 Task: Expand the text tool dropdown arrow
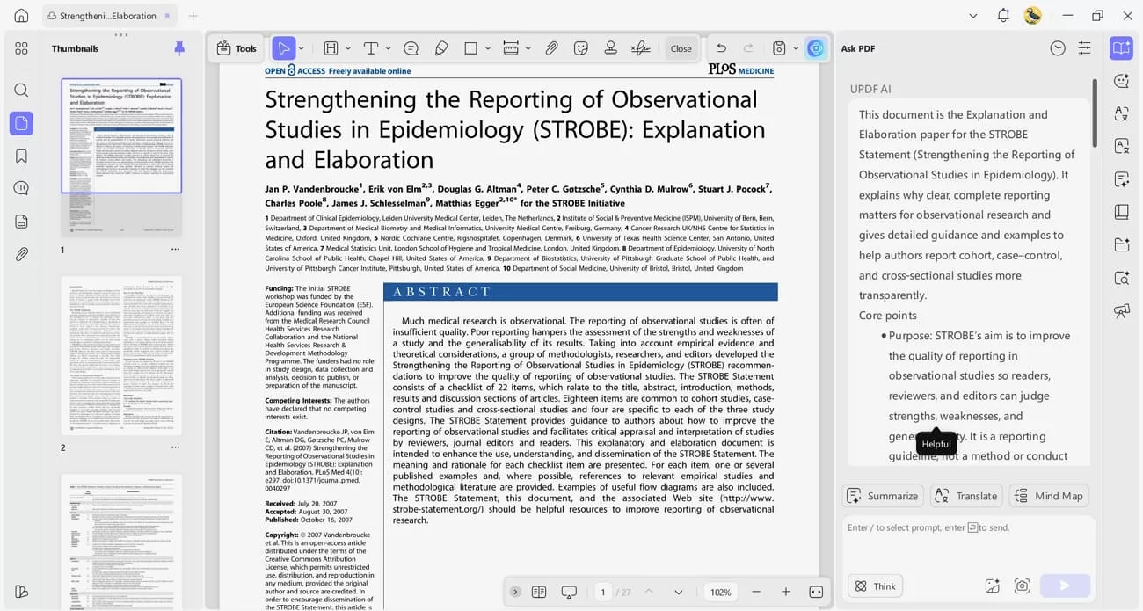(x=388, y=48)
